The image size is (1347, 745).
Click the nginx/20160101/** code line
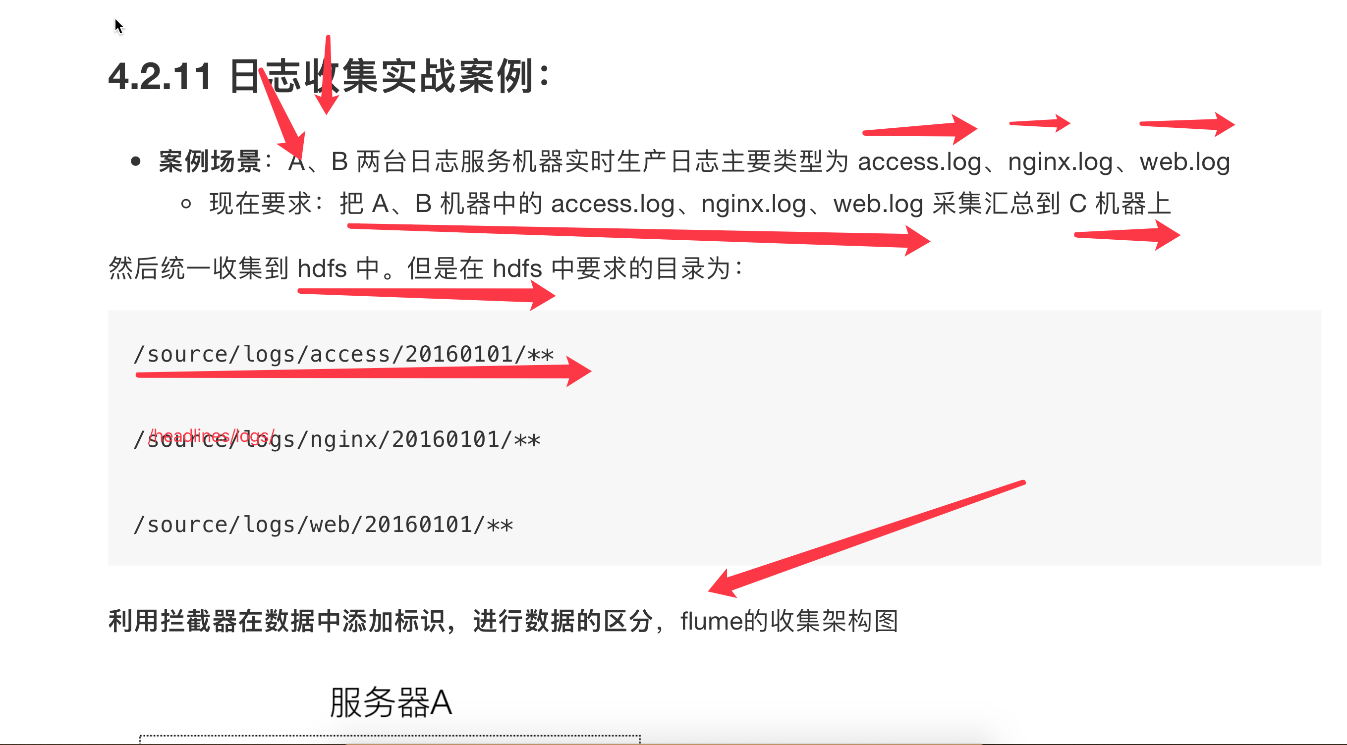(x=425, y=440)
